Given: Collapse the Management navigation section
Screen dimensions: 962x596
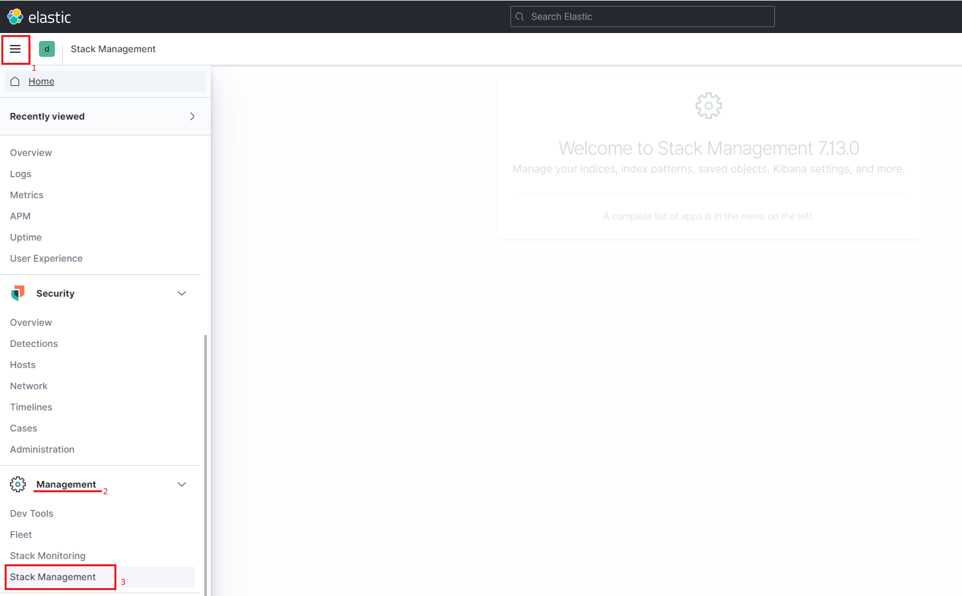Looking at the screenshot, I should [x=181, y=484].
